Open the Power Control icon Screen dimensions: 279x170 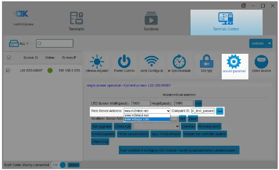tap(124, 61)
